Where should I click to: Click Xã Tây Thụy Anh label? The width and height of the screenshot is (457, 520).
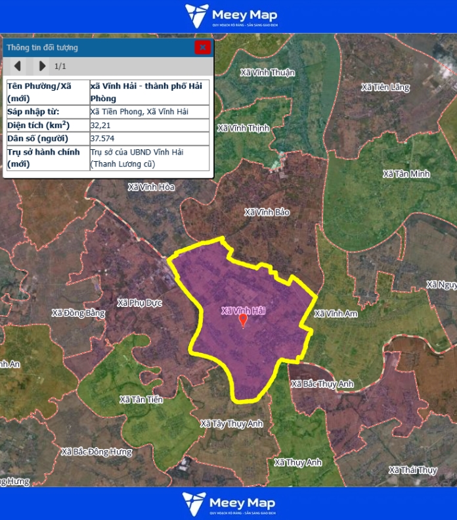tap(231, 424)
